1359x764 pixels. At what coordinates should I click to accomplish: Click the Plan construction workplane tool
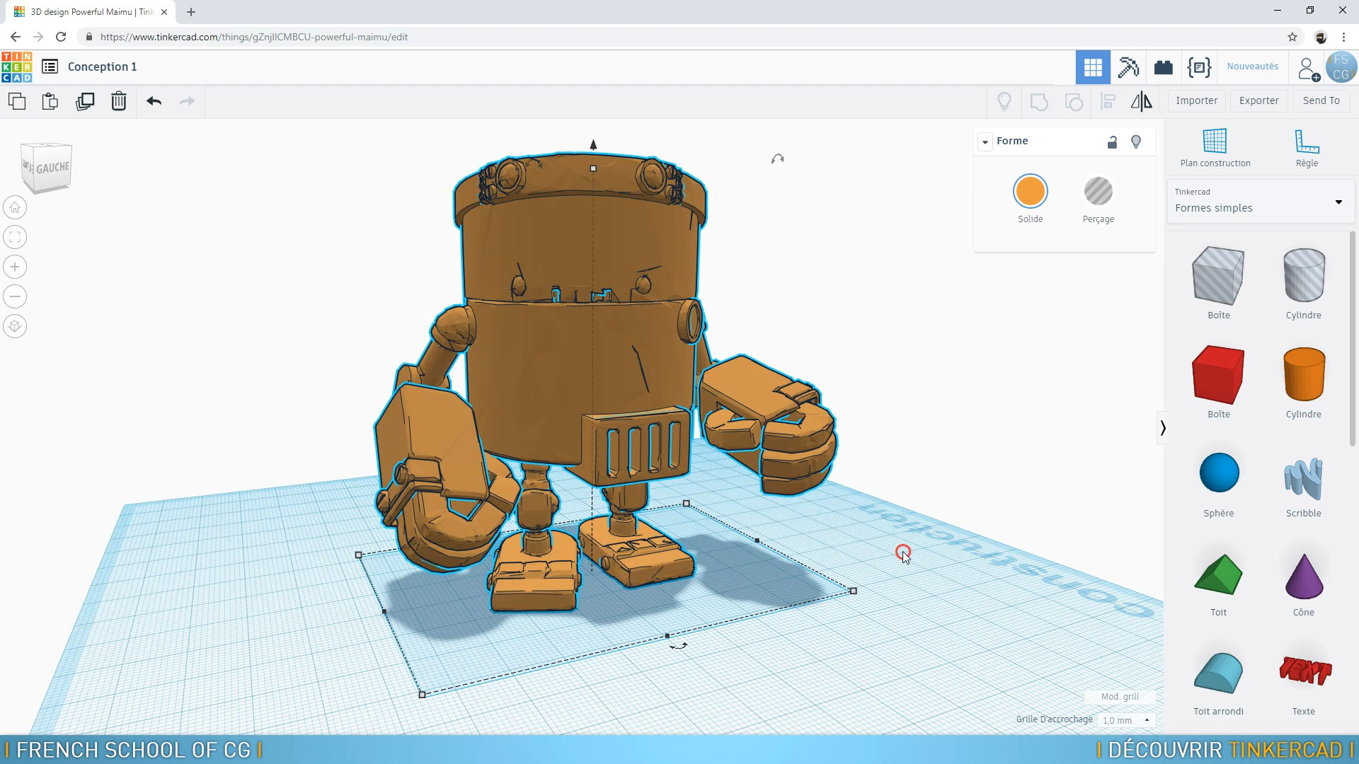pos(1215,147)
